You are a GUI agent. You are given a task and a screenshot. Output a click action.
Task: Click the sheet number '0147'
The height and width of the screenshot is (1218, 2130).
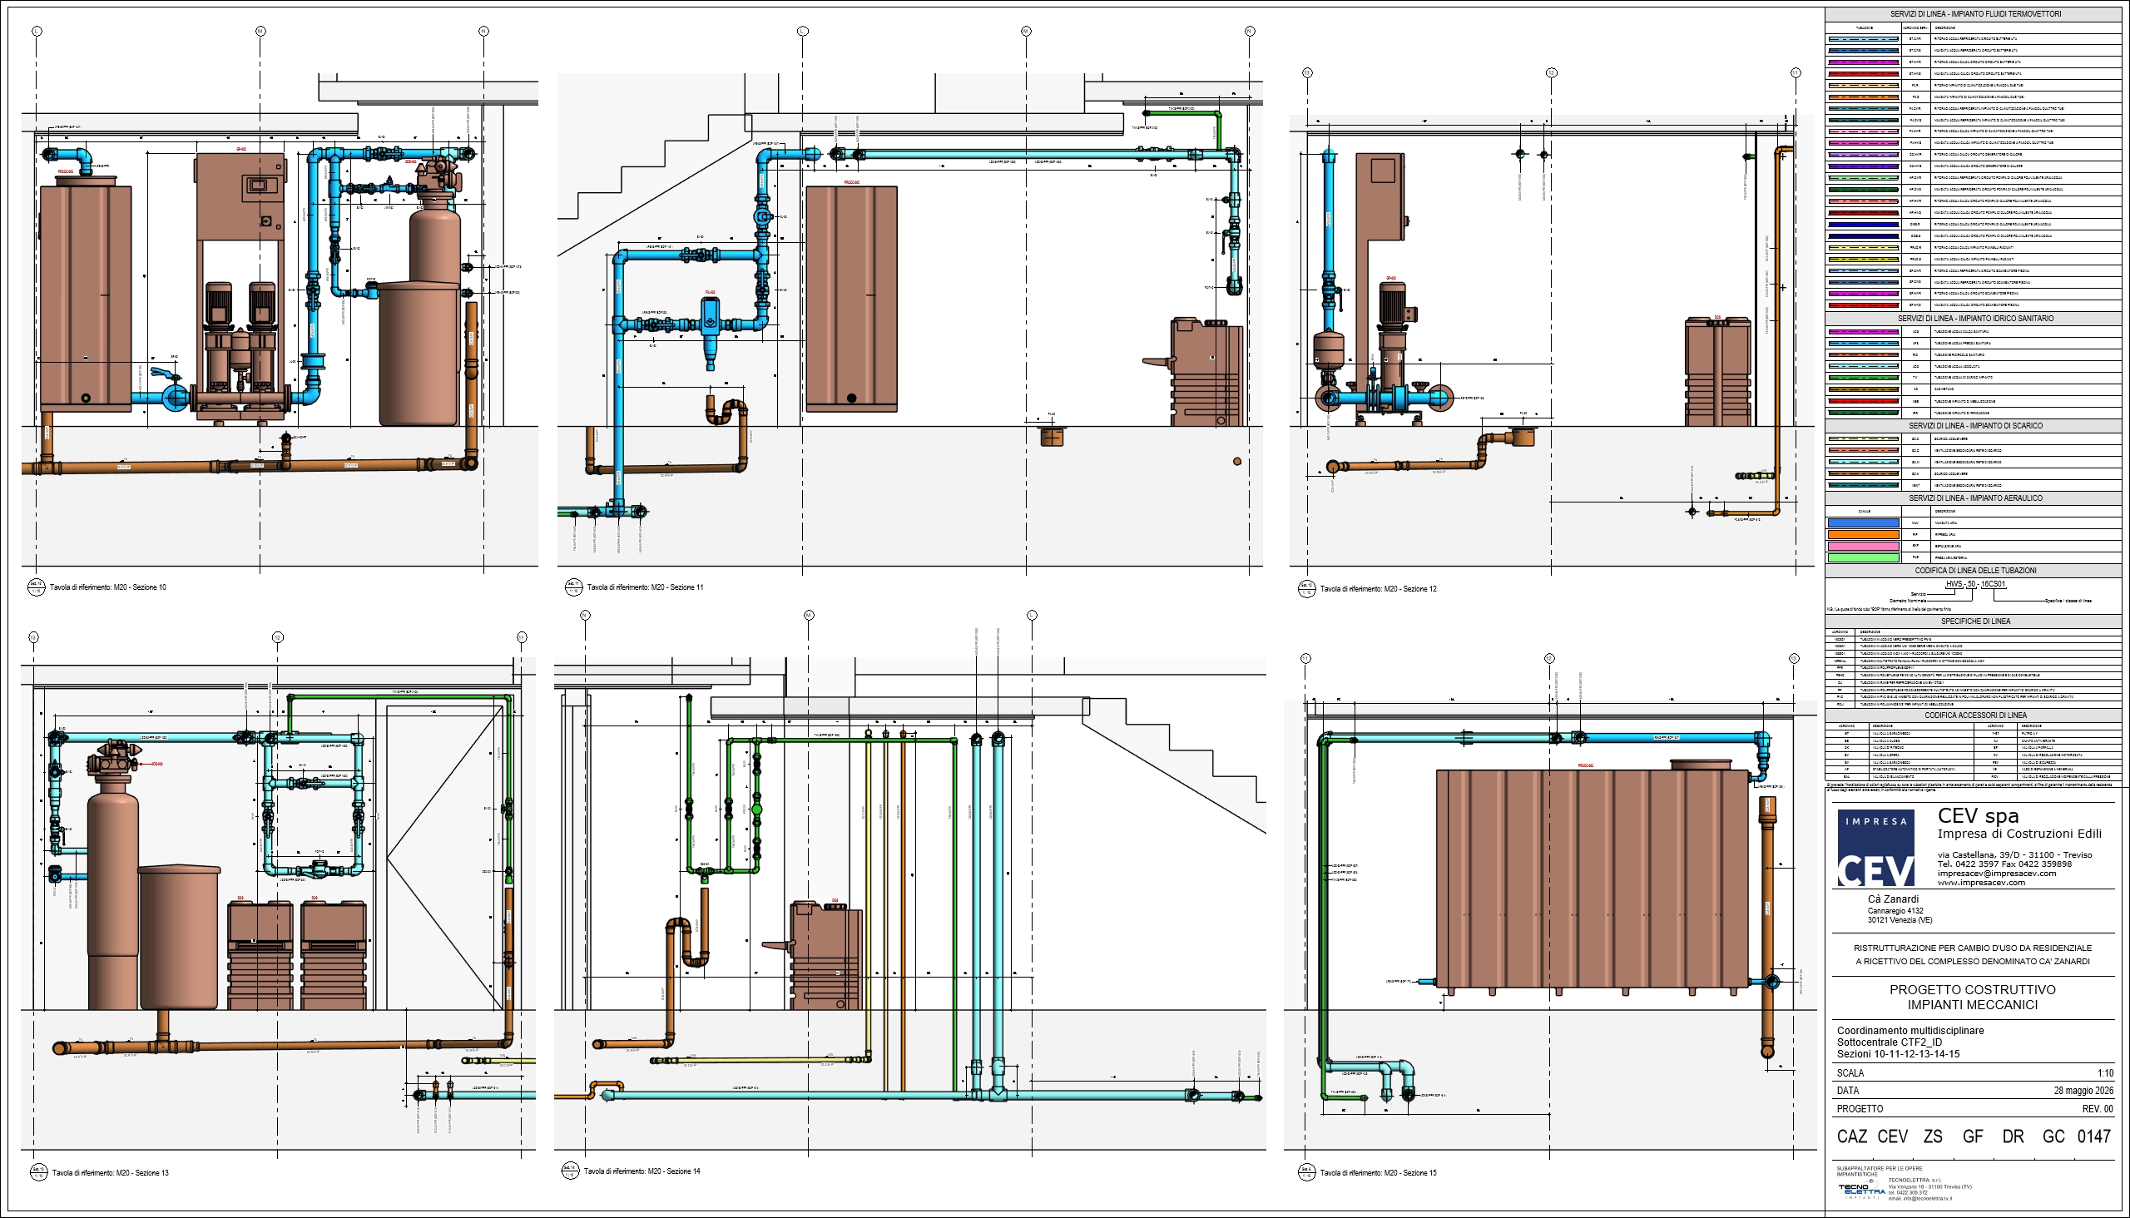coord(2094,1136)
